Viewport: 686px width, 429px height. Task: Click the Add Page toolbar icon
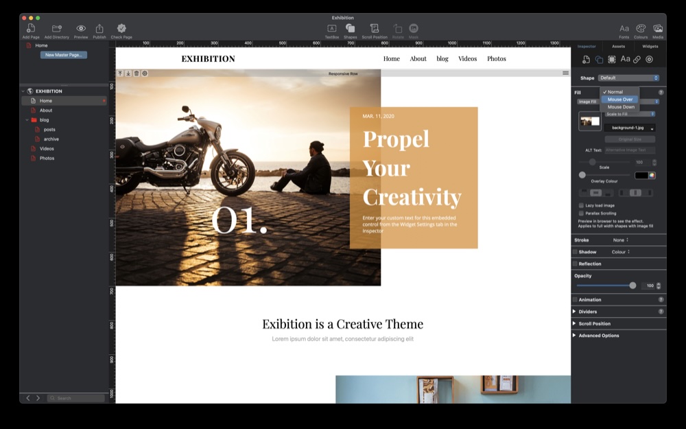pos(31,28)
